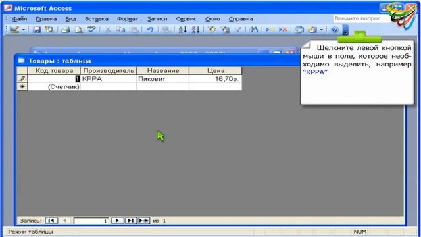The width and height of the screenshot is (421, 237).
Task: Click the Paste clipboard icon
Action: (x=134, y=30)
